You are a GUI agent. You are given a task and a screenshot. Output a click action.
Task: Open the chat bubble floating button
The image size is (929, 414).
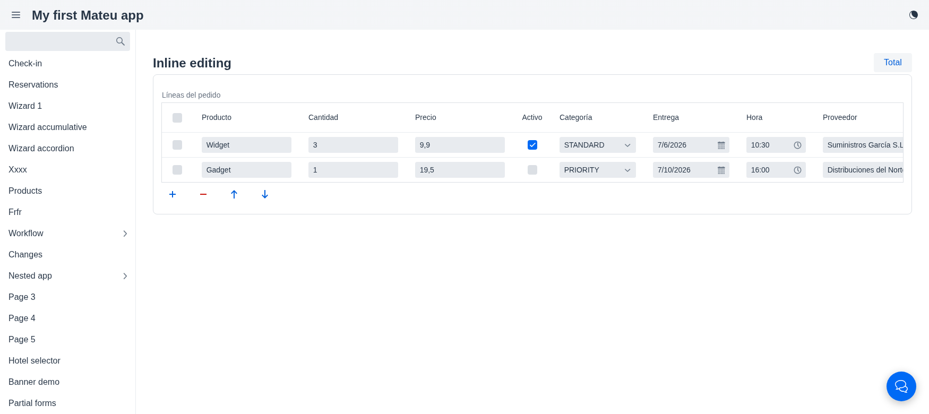(901, 386)
